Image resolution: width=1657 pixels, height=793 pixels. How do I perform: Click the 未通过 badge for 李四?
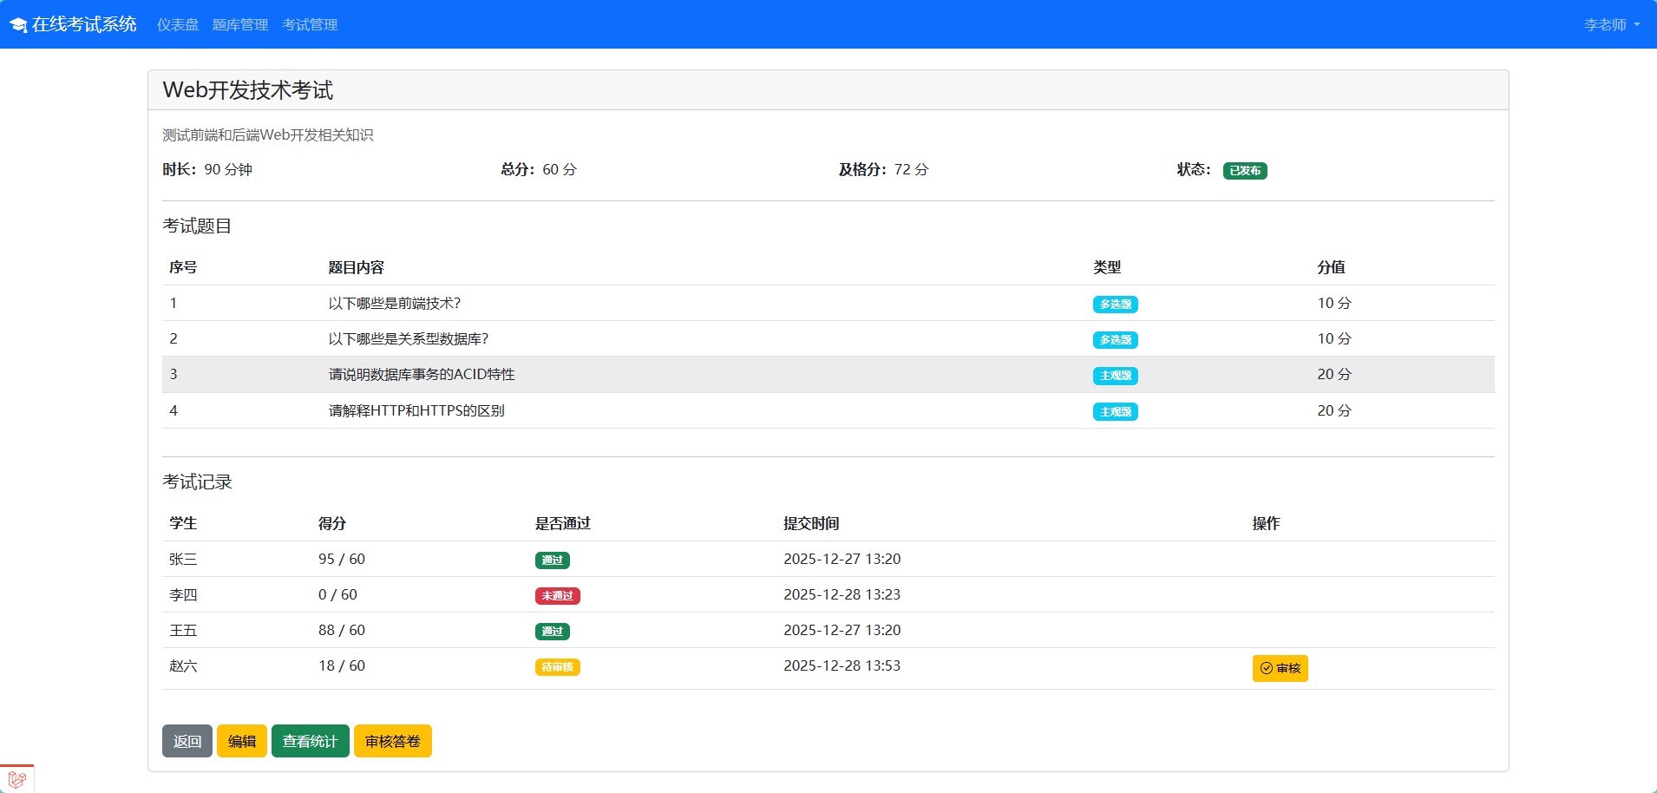tap(557, 596)
